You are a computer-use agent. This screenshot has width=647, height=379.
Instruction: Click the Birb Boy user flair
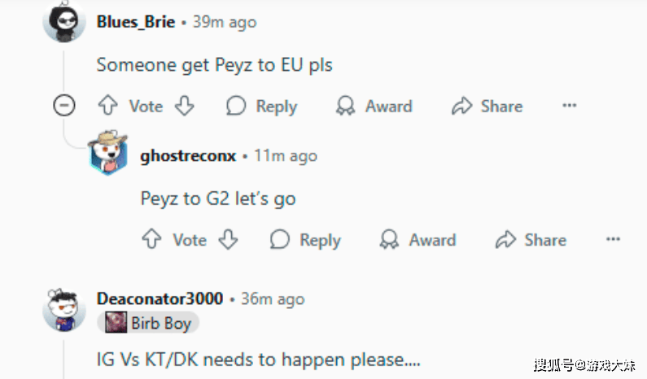click(x=148, y=323)
